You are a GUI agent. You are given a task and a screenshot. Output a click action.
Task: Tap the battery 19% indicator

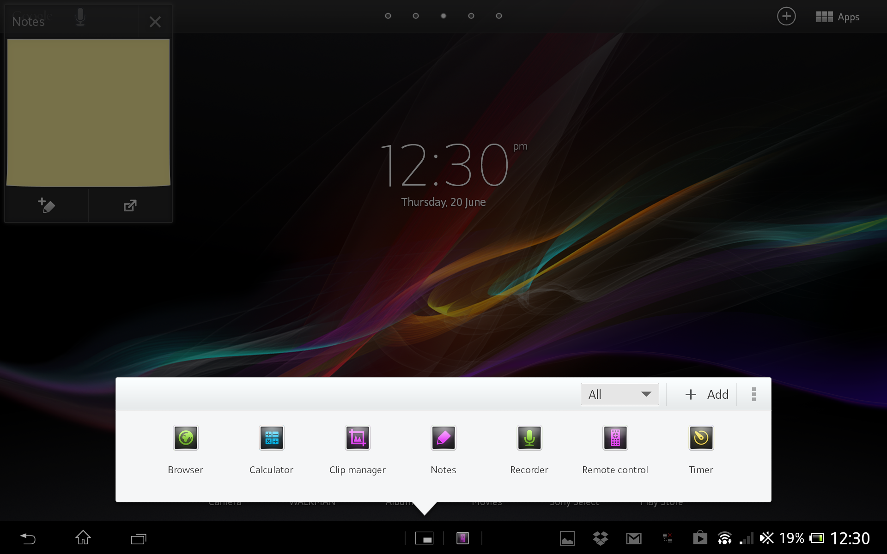(802, 538)
